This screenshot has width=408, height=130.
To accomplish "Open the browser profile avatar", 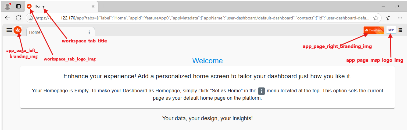I will tap(8, 6).
